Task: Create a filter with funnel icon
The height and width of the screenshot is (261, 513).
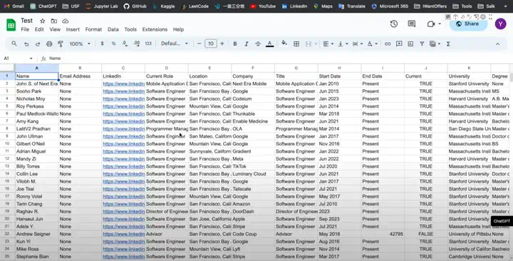Action: [x=422, y=44]
